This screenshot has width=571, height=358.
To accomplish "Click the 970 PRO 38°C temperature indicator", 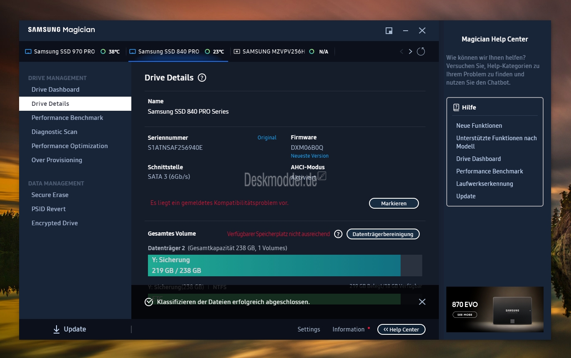I will [110, 51].
